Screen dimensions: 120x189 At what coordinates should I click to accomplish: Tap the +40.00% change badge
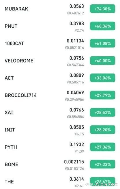pyautogui.click(x=103, y=60)
